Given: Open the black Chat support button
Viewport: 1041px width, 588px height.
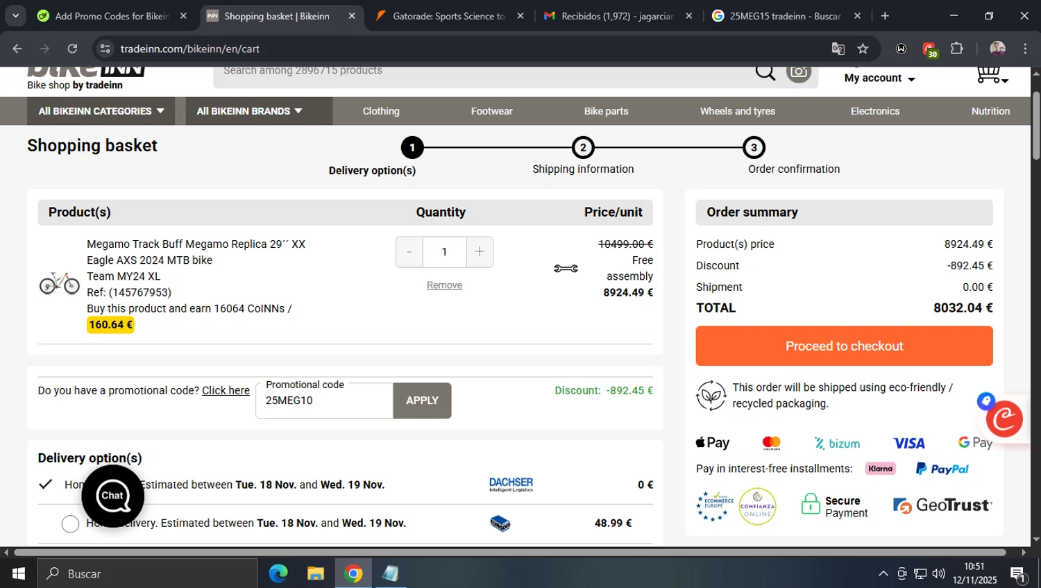Looking at the screenshot, I should [x=112, y=496].
